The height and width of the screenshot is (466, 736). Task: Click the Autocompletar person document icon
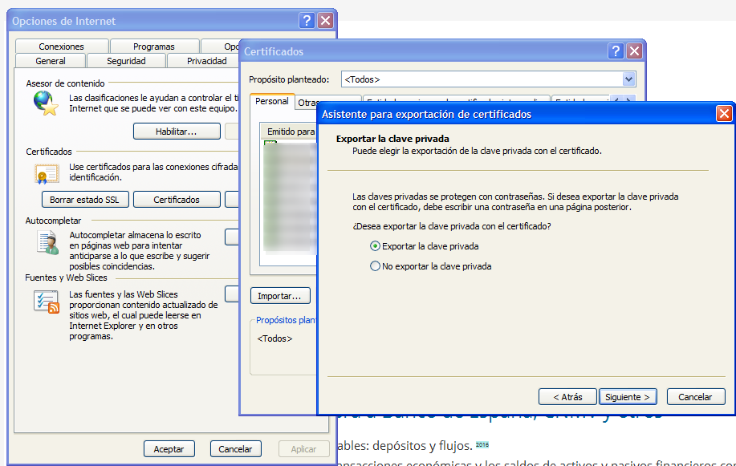[x=47, y=243]
